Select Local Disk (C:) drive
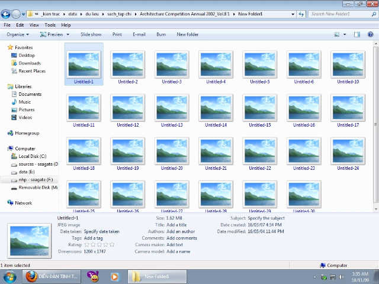379x284 pixels. [32, 156]
